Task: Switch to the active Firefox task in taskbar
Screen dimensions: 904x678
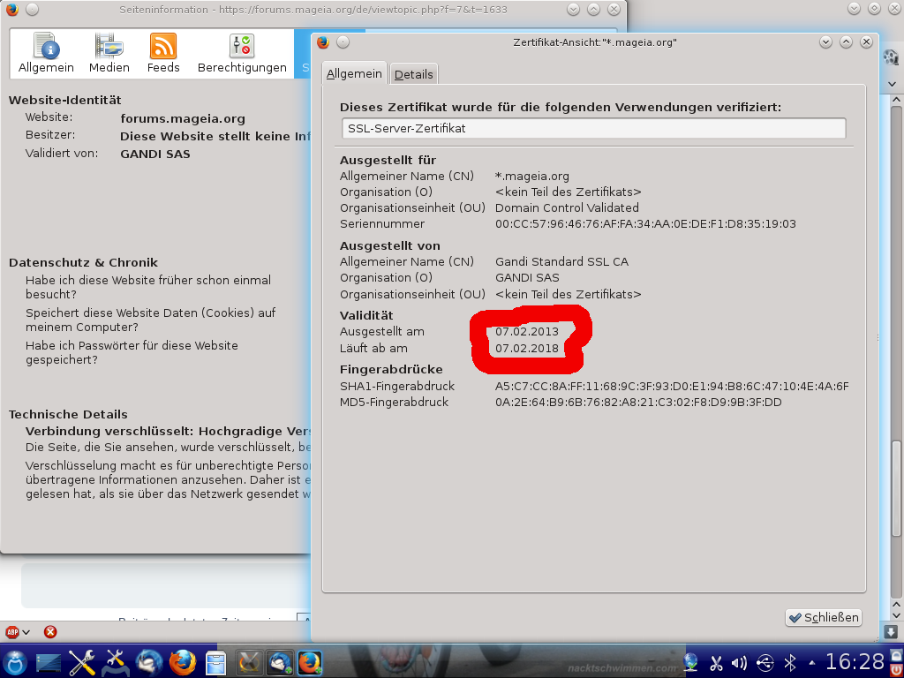Action: click(310, 663)
